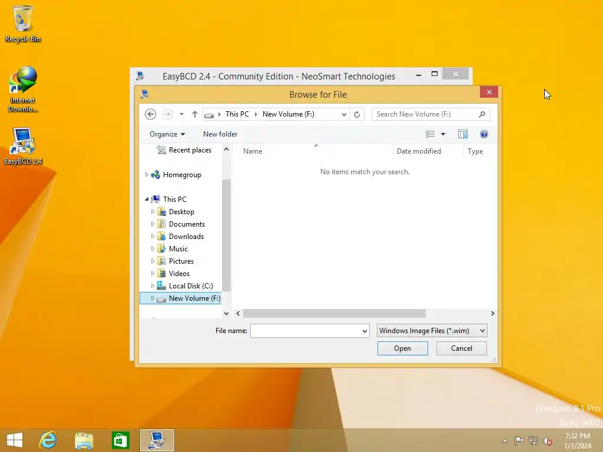Click navigation pane scroll down arrow

click(x=227, y=313)
